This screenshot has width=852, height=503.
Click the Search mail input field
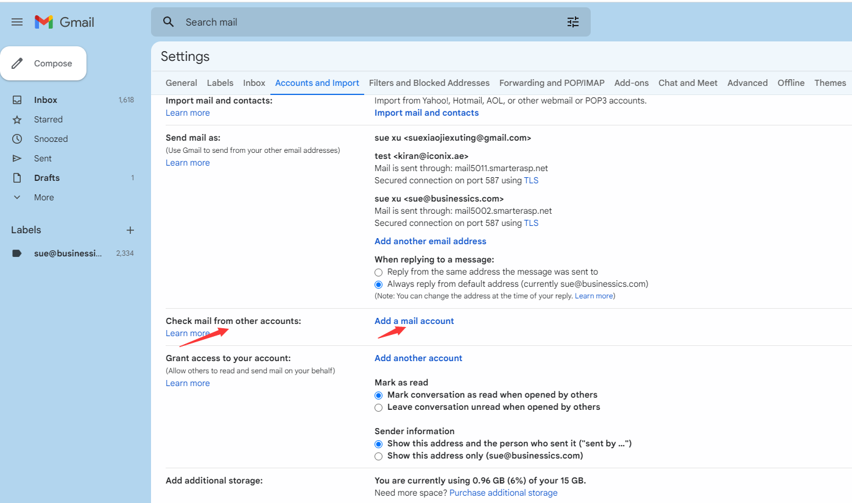365,22
